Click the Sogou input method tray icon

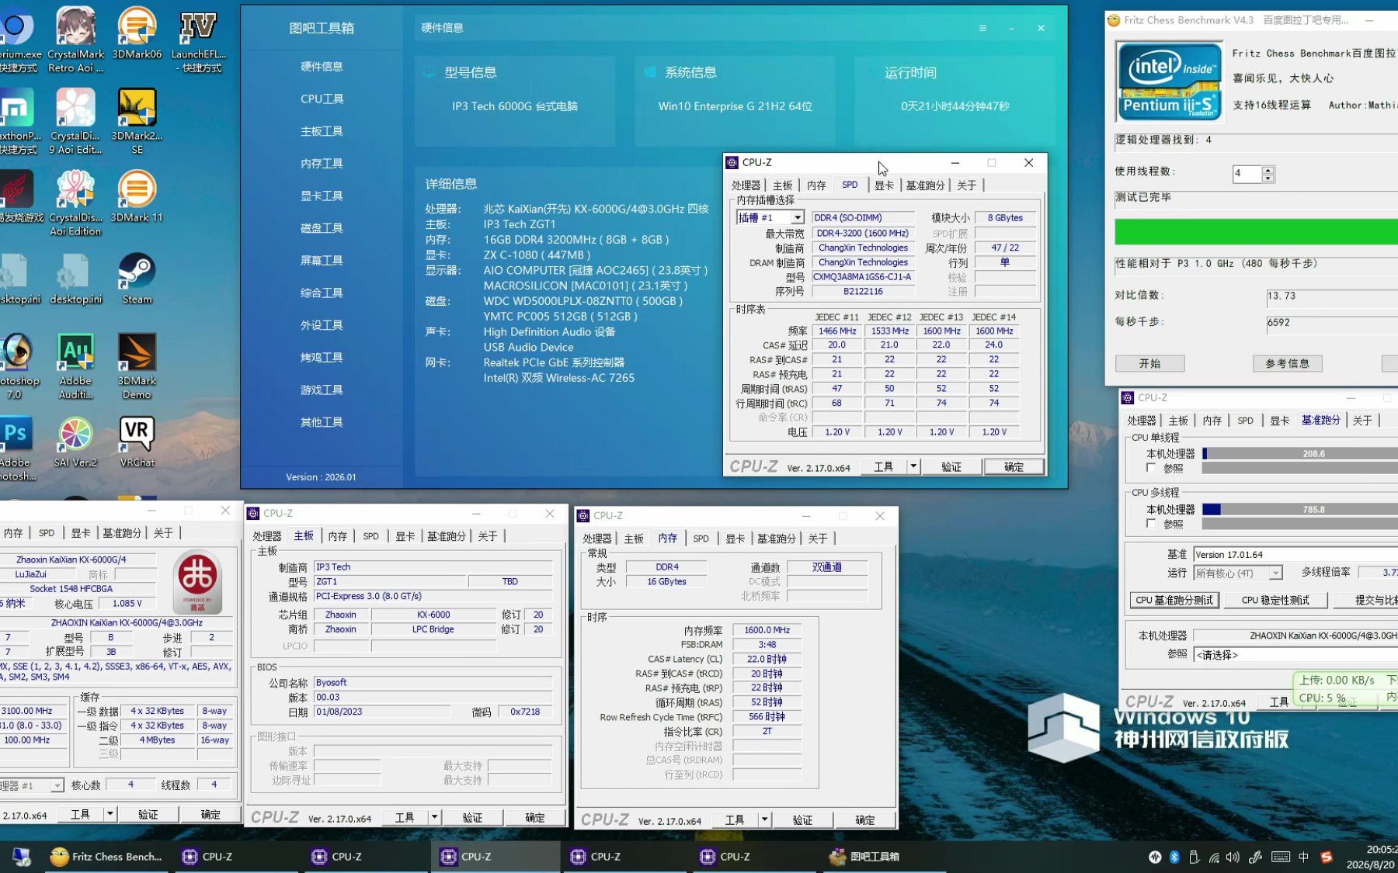pyautogui.click(x=1327, y=857)
